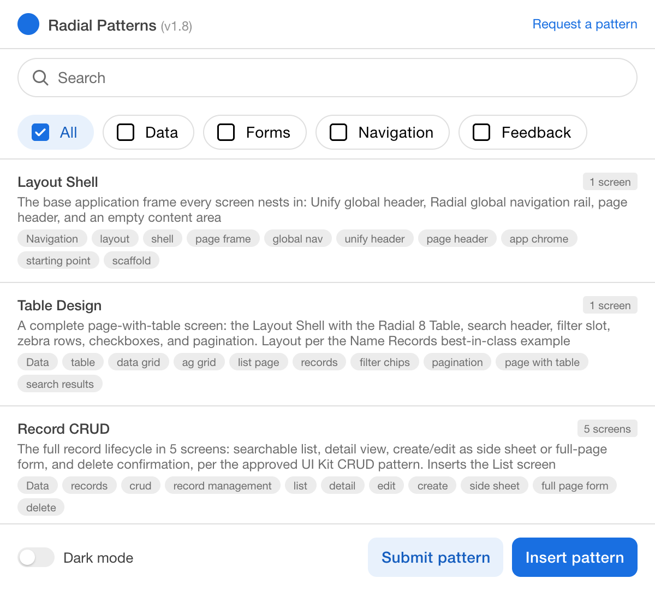Click the record management tag chip
This screenshot has width=655, height=590.
(223, 486)
